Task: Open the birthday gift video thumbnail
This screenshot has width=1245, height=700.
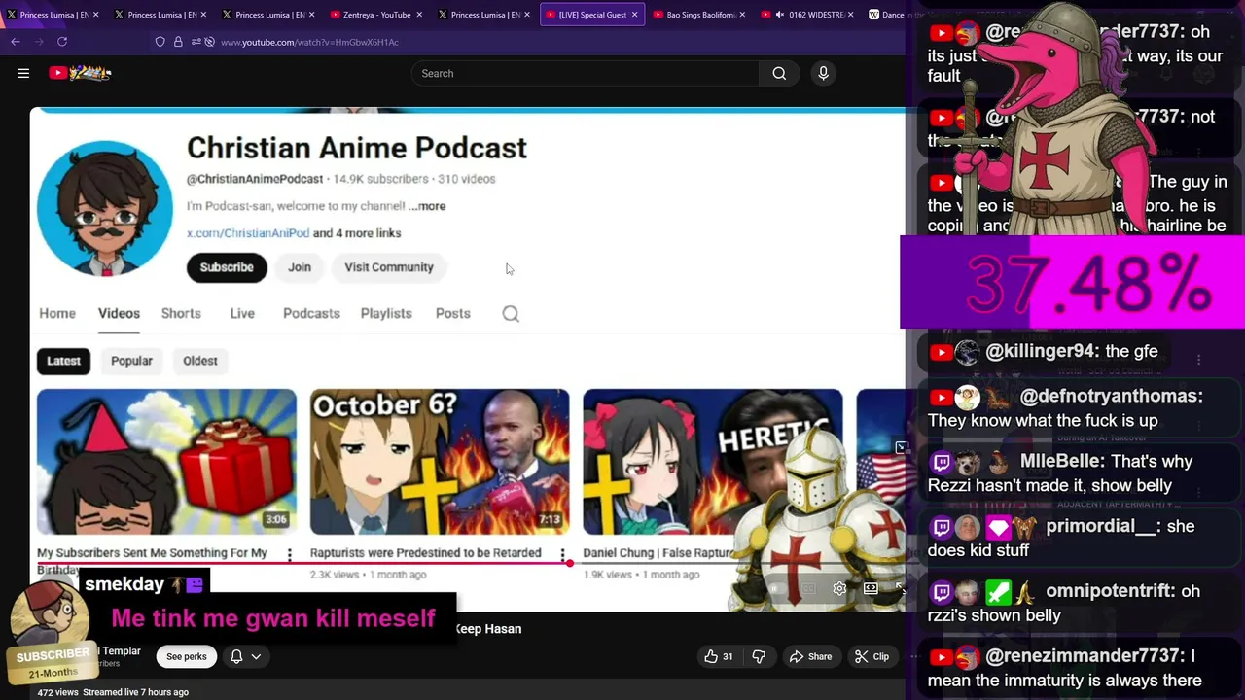Action: point(166,462)
